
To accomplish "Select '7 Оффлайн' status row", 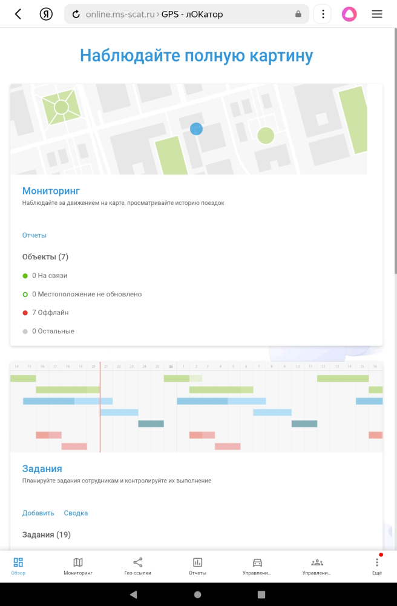I will pos(45,313).
